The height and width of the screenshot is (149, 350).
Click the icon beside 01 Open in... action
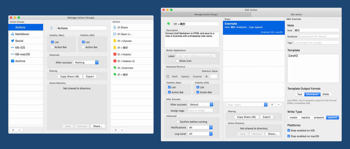click(x=115, y=34)
